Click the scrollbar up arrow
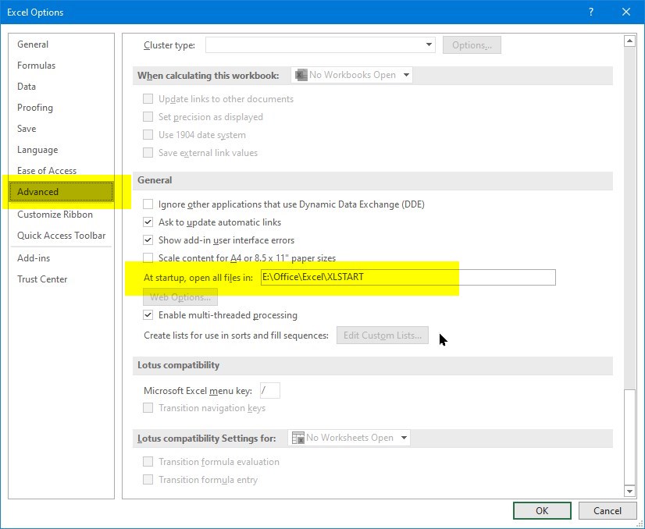 (629, 41)
